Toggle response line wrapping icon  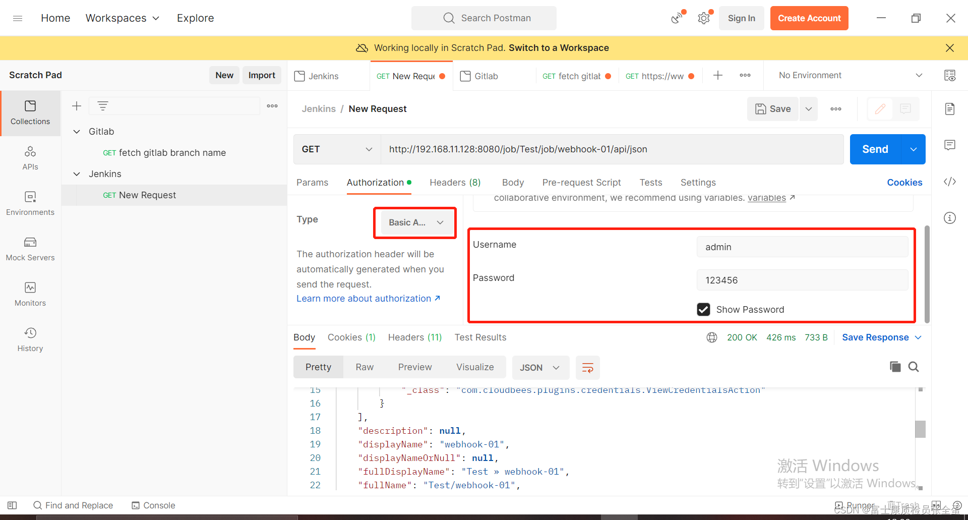(x=588, y=368)
